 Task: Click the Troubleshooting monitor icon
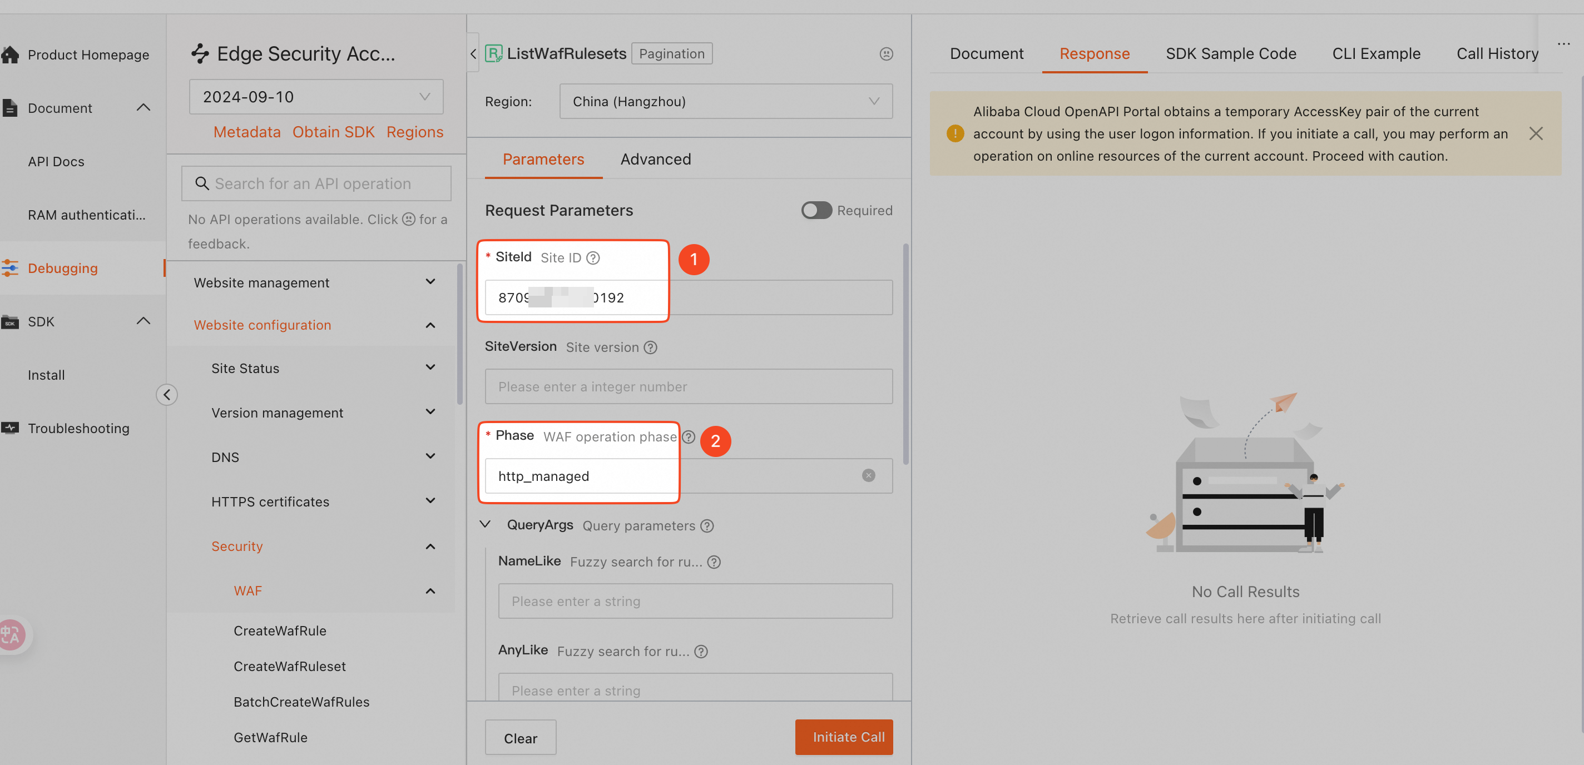pos(10,428)
